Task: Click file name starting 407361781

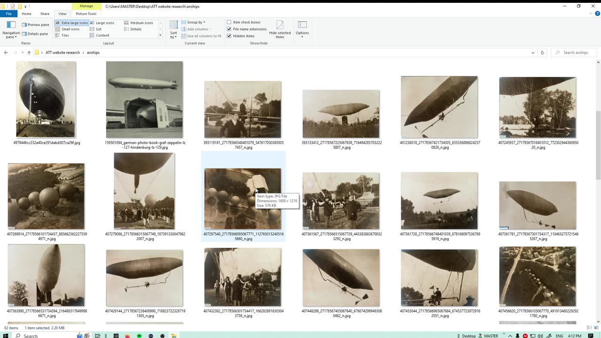Action: pyautogui.click(x=538, y=236)
